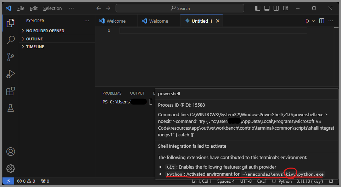Switch to the first Welcome tab
This screenshot has height=187, width=341.
coord(116,21)
